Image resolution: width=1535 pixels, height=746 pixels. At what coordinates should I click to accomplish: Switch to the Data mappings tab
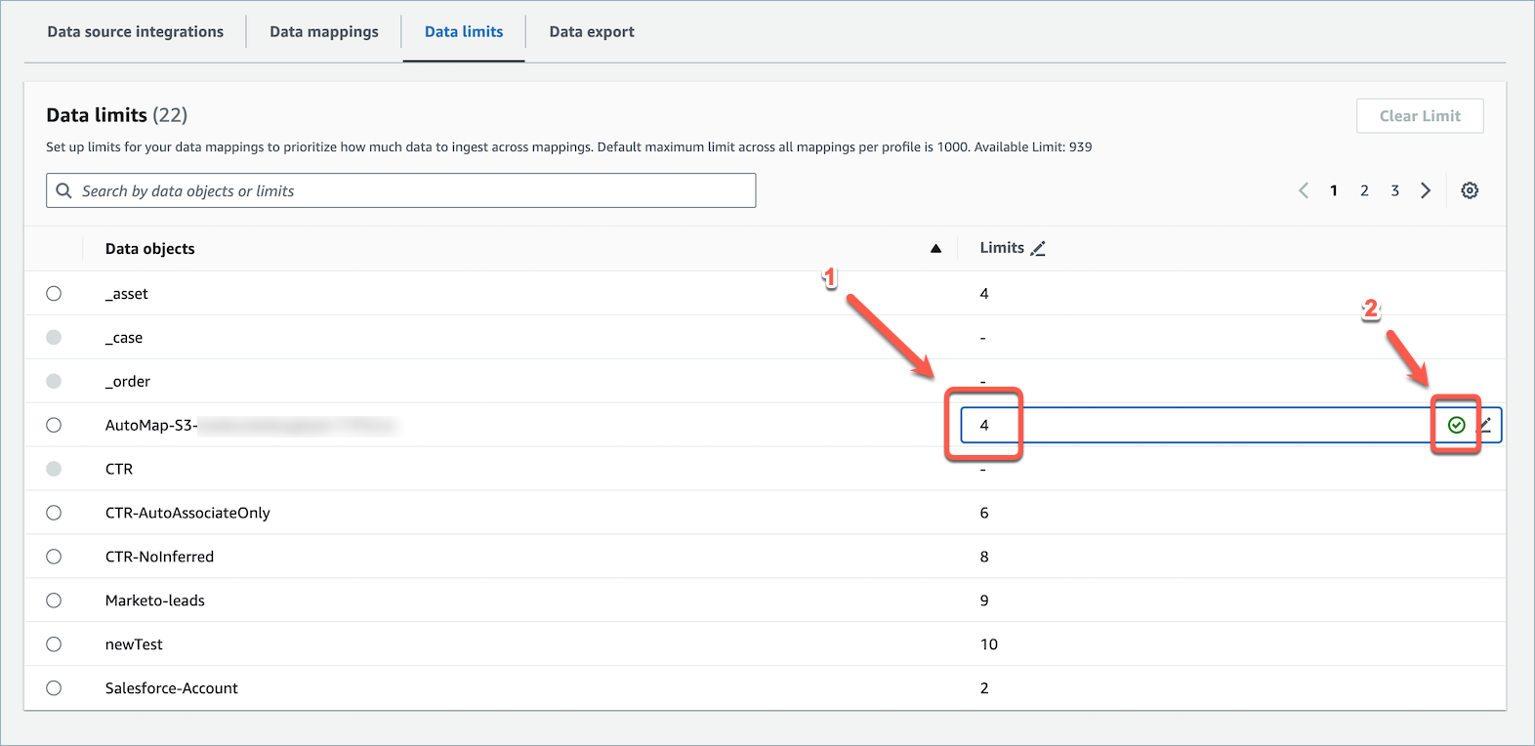(323, 32)
